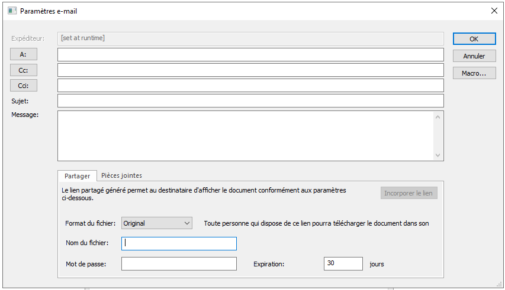Click in the Cci address field
The image size is (505, 290).
[250, 86]
